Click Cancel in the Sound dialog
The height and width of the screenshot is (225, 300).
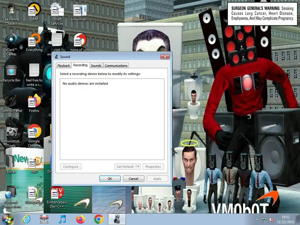coord(134,179)
